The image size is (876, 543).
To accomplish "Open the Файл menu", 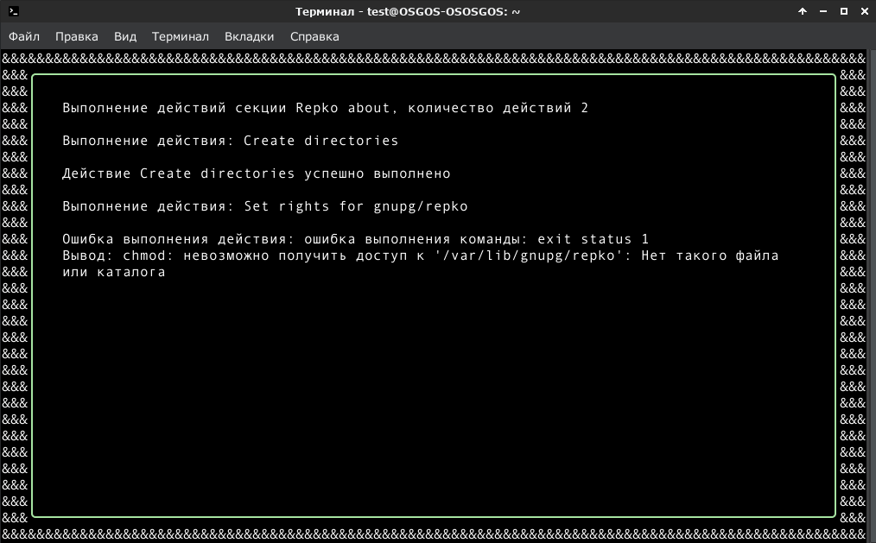I will click(24, 36).
